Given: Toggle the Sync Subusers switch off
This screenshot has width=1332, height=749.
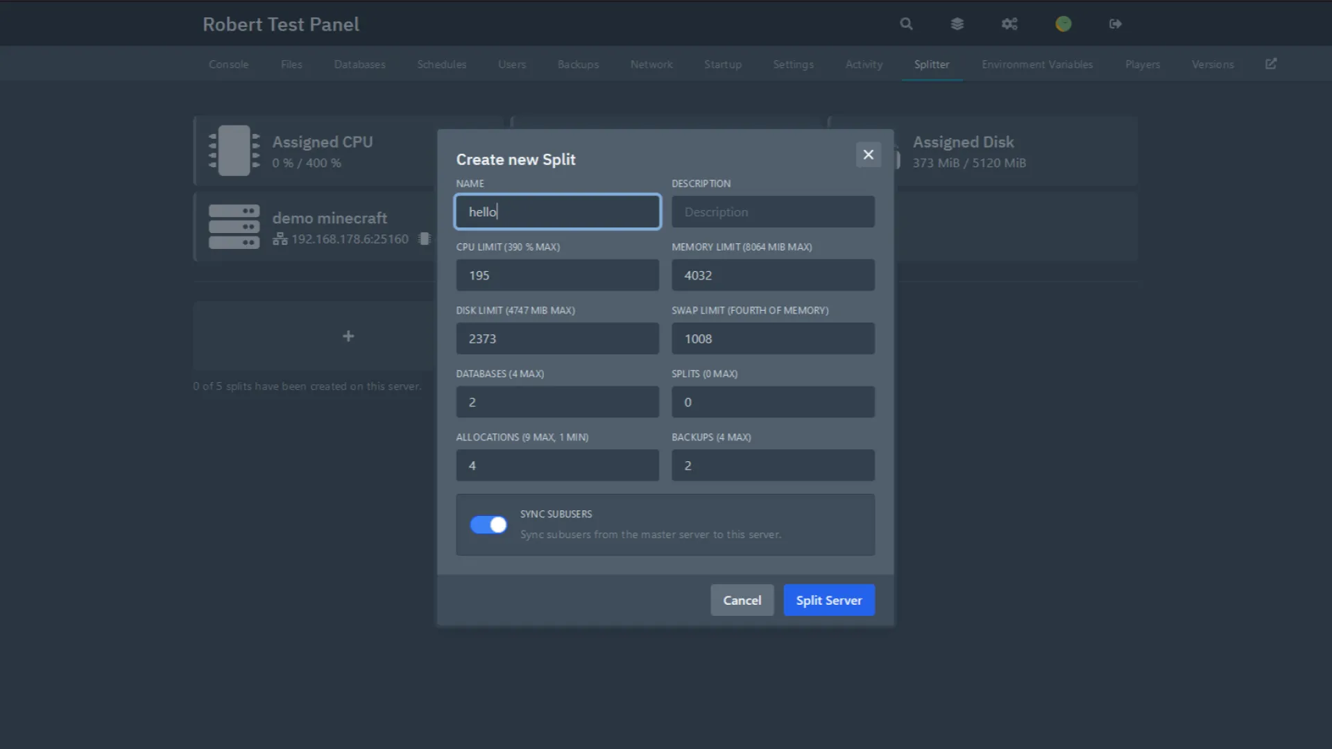Looking at the screenshot, I should [x=488, y=525].
